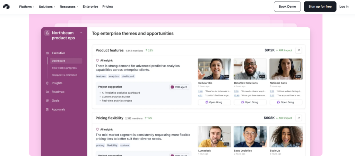The width and height of the screenshot is (355, 162).
Task: Click the PRD agent button
Action: click(x=179, y=87)
